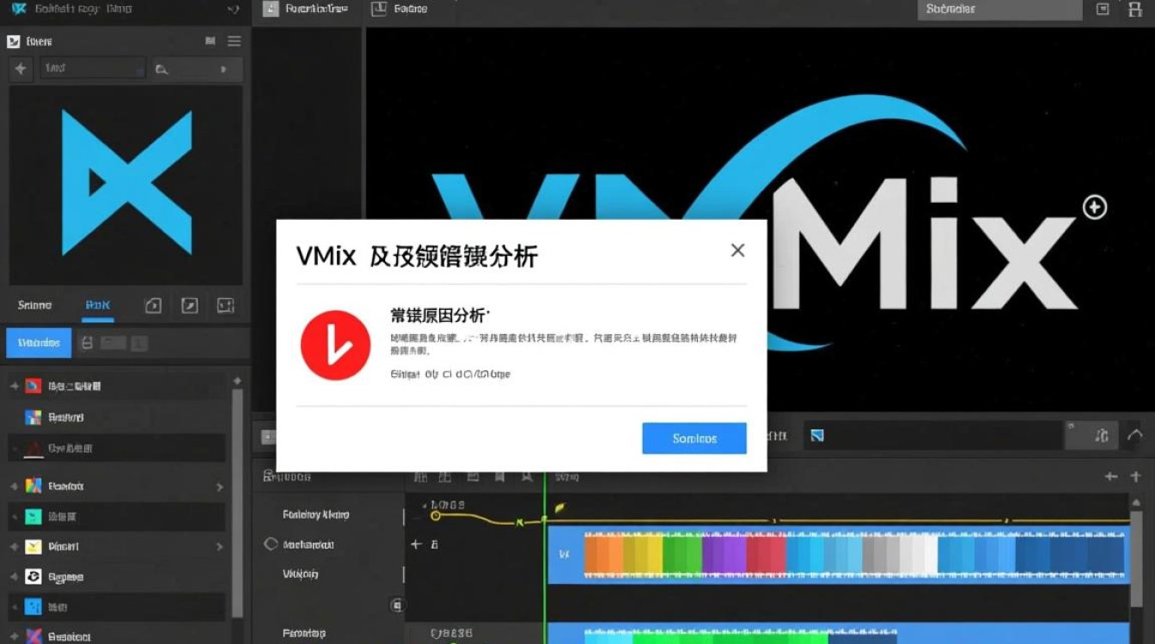Click the vMix logo in the title bar
Screen dimensions: 1155x644
pyautogui.click(x=18, y=9)
